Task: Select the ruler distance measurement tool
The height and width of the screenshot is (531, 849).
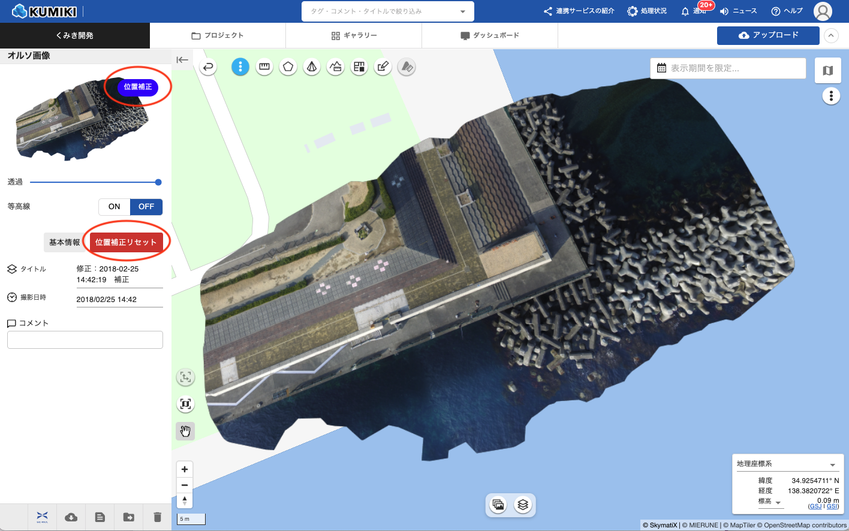Action: coord(264,67)
